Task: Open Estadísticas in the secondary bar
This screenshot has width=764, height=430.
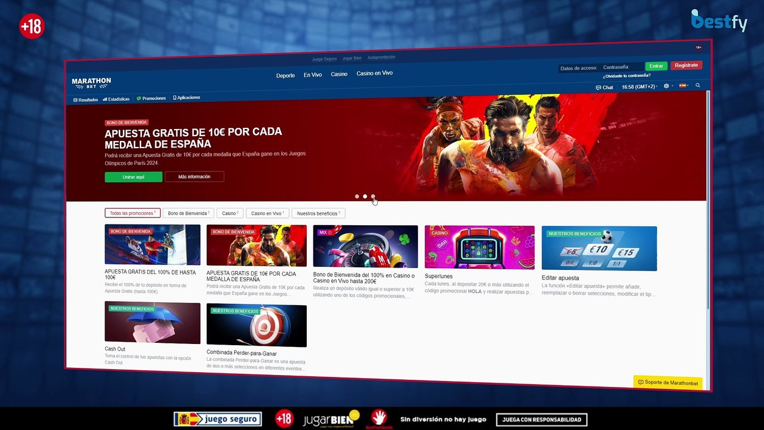Action: pyautogui.click(x=116, y=99)
